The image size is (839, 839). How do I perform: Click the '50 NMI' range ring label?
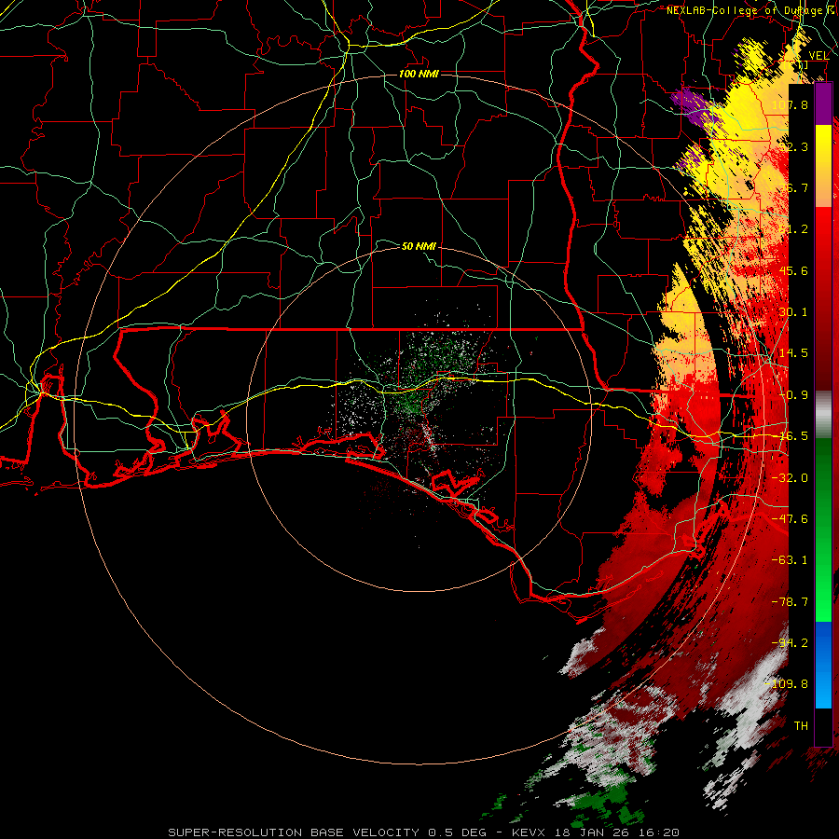point(419,246)
